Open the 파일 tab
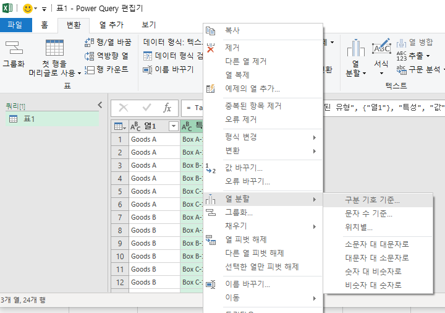The height and width of the screenshot is (313, 445). coord(16,25)
